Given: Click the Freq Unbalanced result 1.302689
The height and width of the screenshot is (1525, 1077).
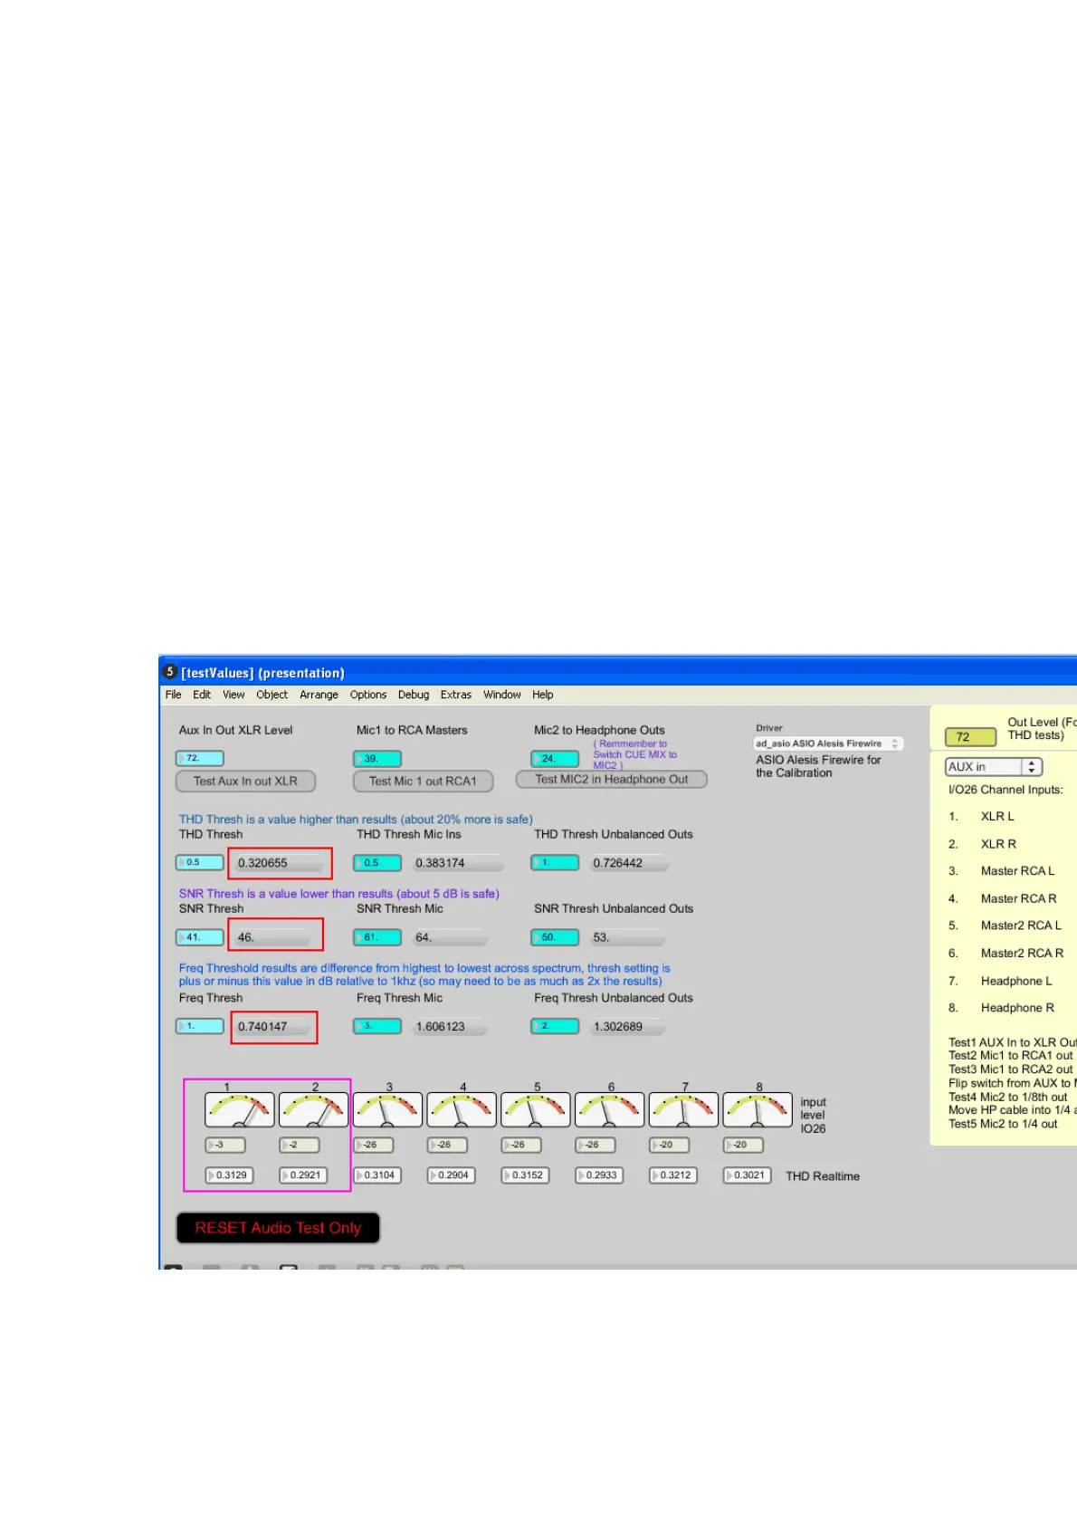Looking at the screenshot, I should coord(627,1027).
